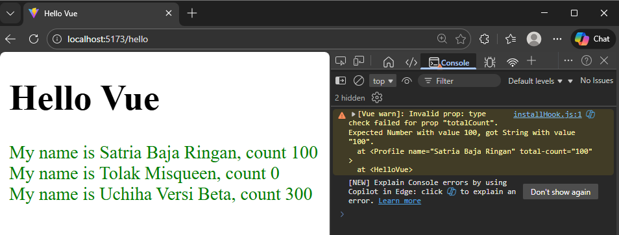Open the installHook.js:1 source link
The image size is (619, 235).
pyautogui.click(x=547, y=114)
